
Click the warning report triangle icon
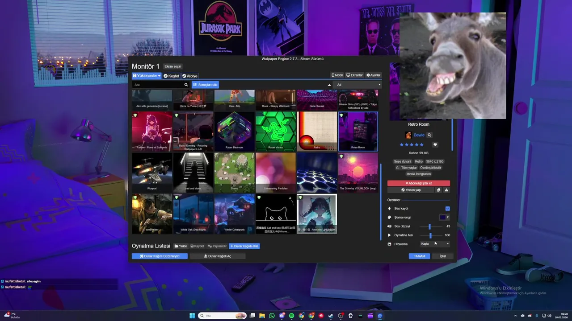tap(446, 190)
